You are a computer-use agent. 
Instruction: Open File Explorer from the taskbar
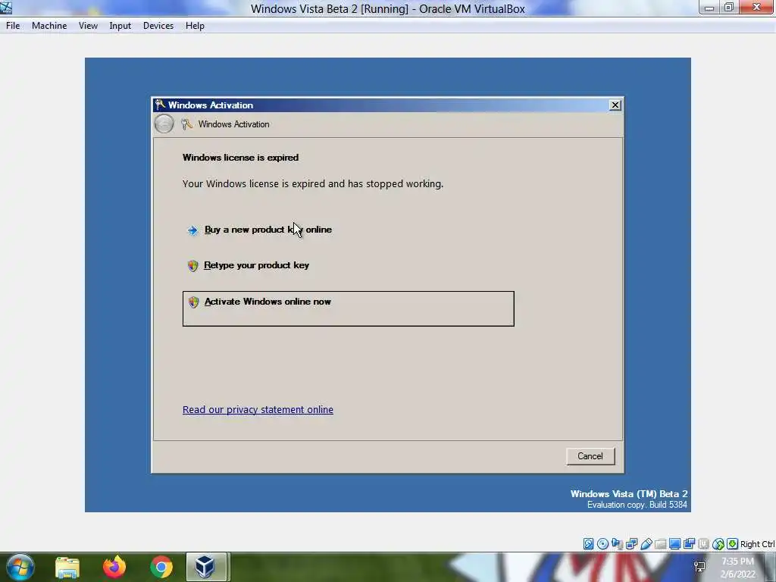[67, 567]
